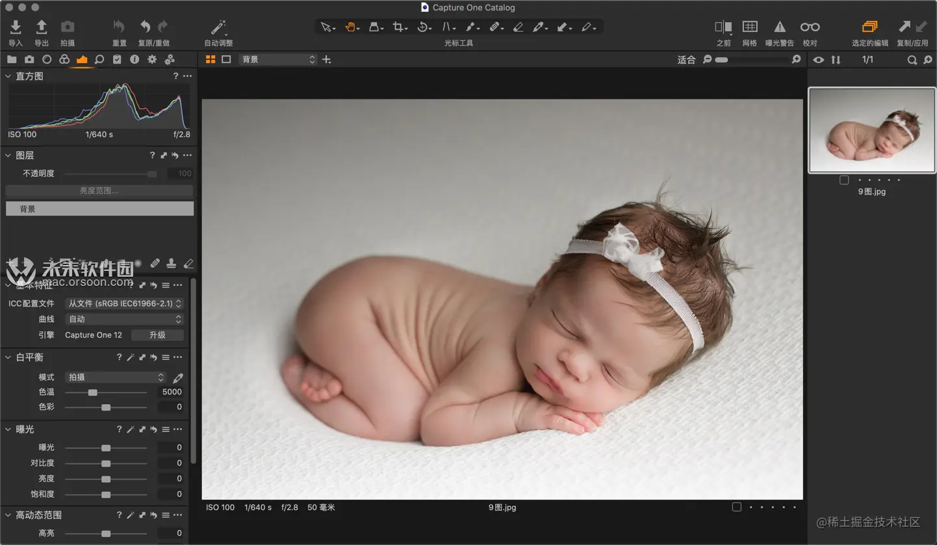Open the ICC配置文件 dropdown
This screenshot has width=937, height=545.
click(125, 303)
